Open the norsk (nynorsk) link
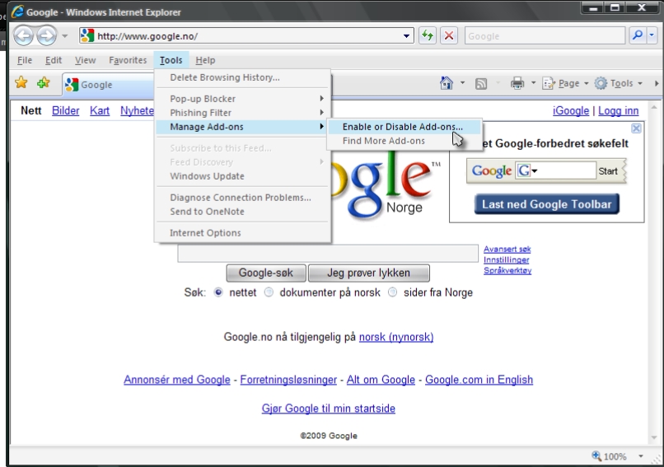Image resolution: width=664 pixels, height=467 pixels. click(x=396, y=337)
